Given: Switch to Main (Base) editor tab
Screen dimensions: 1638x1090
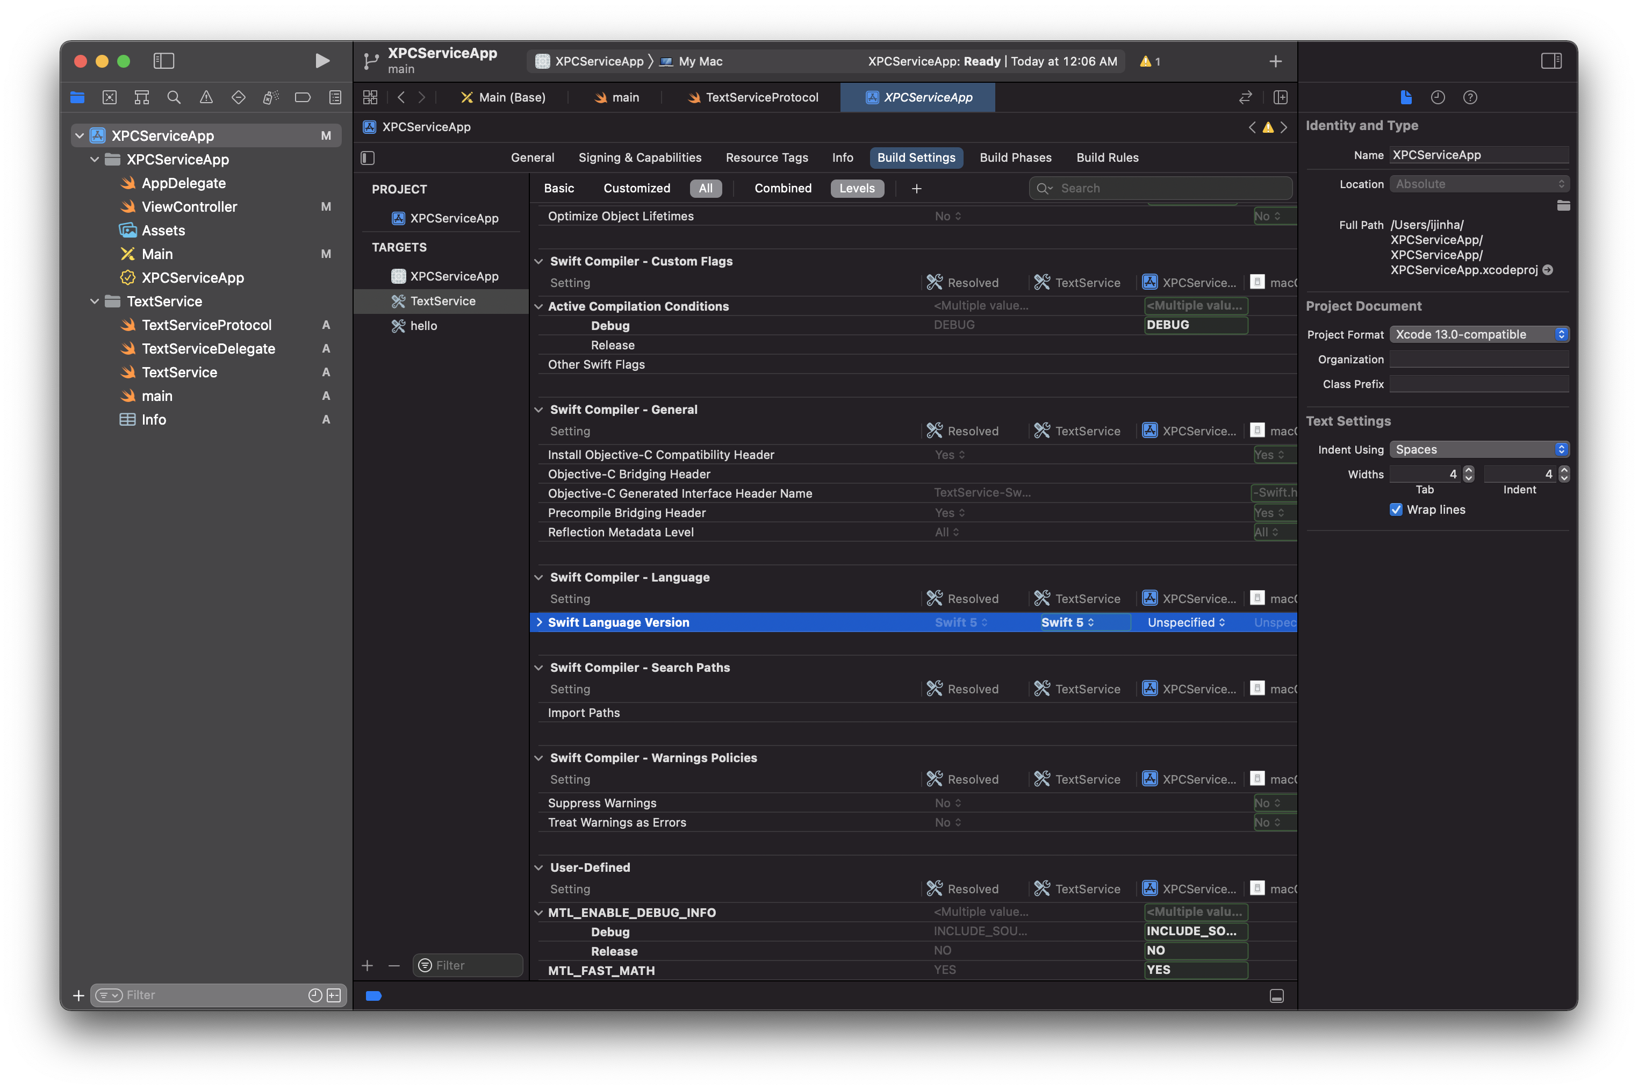Looking at the screenshot, I should click(503, 97).
